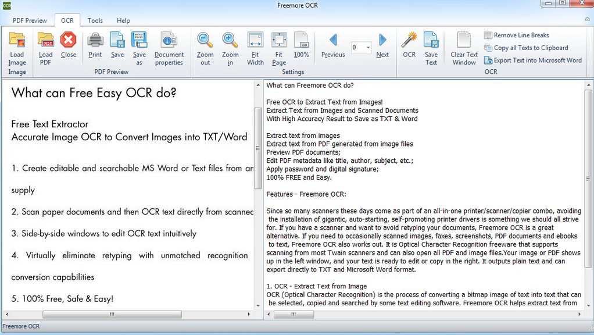This screenshot has width=594, height=335.
Task: Run OCR with the wand icon
Action: tap(409, 40)
